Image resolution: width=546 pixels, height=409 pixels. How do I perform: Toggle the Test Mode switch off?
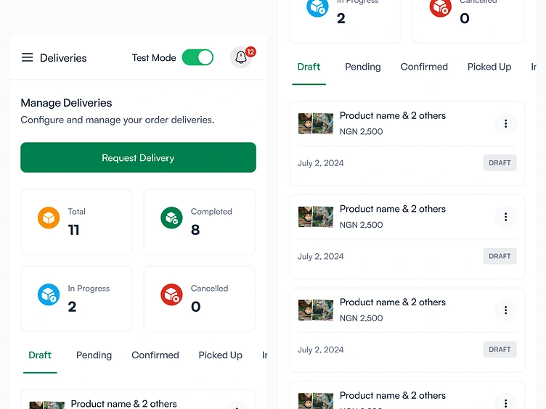(197, 58)
